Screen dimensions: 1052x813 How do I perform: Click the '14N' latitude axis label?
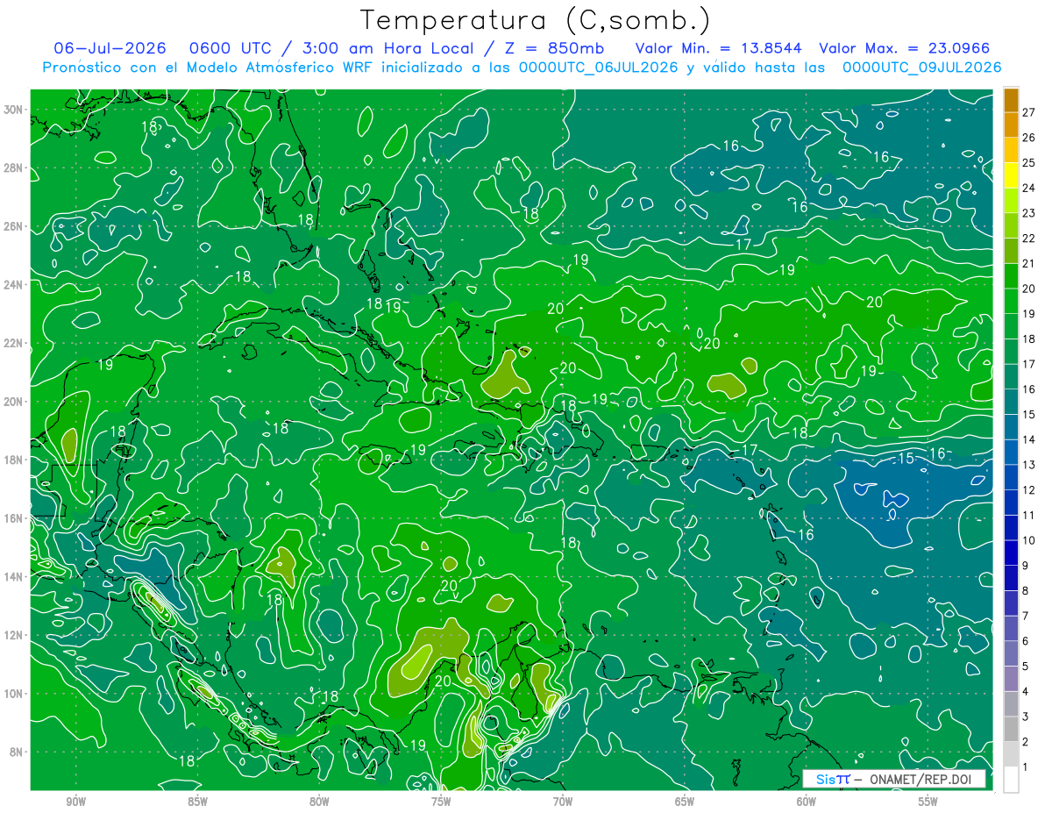pos(14,576)
